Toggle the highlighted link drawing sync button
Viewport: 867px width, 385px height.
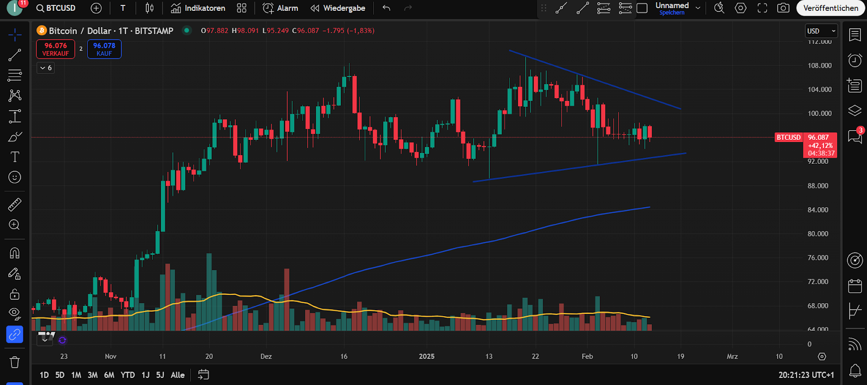coord(15,335)
